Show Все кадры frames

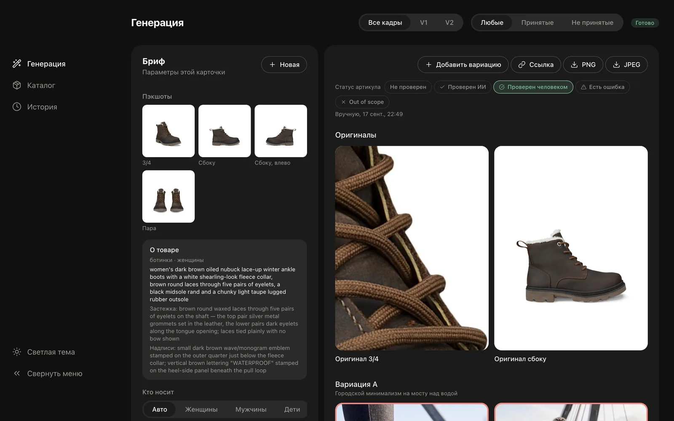385,23
